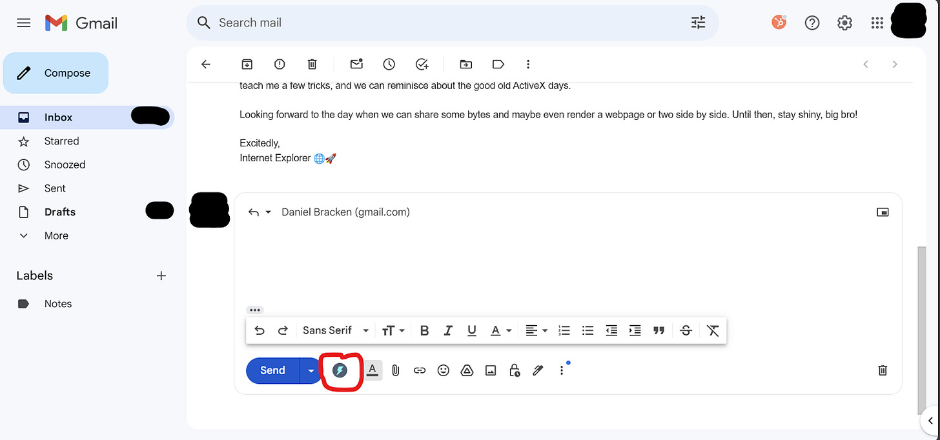Snooze this conversation
The width and height of the screenshot is (940, 440).
click(389, 64)
